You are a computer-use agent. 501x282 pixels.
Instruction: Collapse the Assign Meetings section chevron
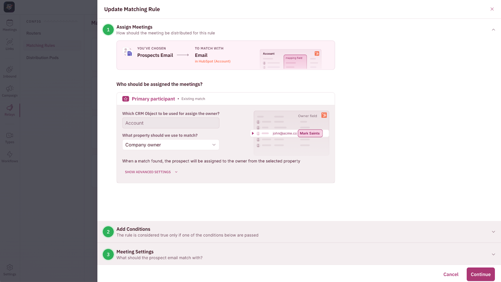click(x=493, y=30)
